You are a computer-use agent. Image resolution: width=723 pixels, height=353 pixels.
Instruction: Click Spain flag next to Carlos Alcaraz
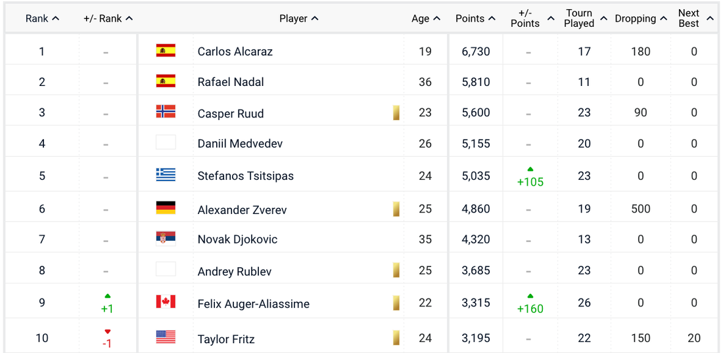pos(166,51)
